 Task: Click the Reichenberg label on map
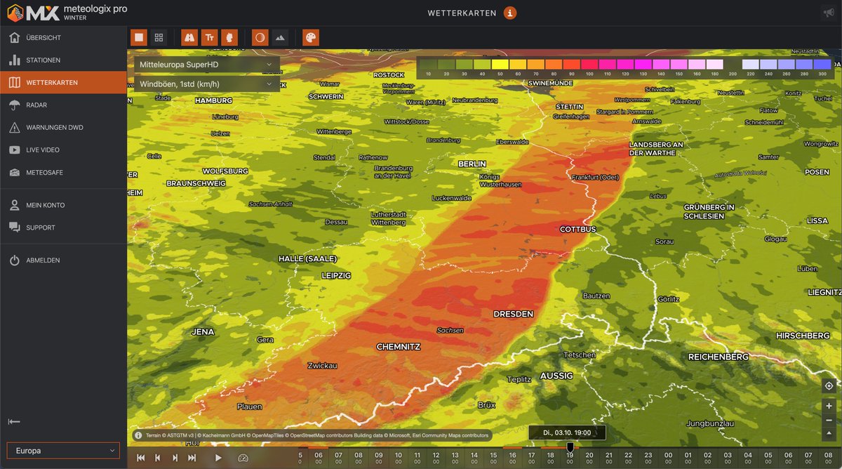[x=719, y=357]
